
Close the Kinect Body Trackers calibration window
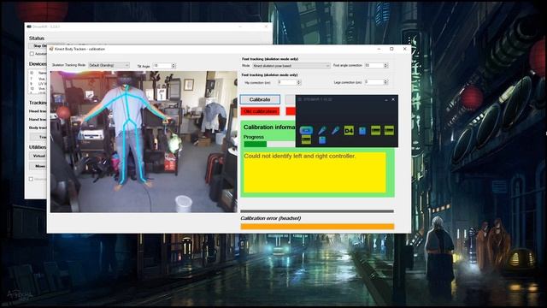[x=404, y=49]
